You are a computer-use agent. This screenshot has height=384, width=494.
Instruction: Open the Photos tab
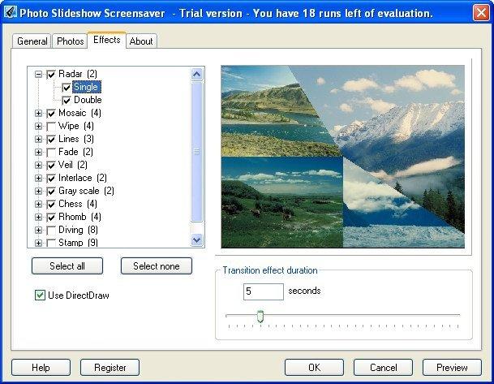(x=71, y=41)
